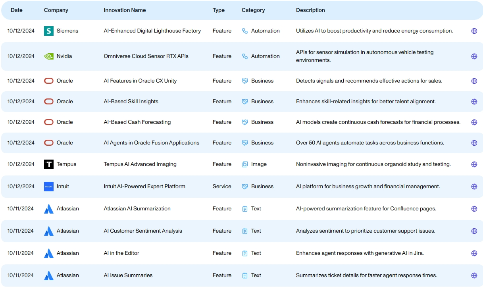Open globe link for AI in the Editor row
This screenshot has height=289, width=483.
point(474,253)
